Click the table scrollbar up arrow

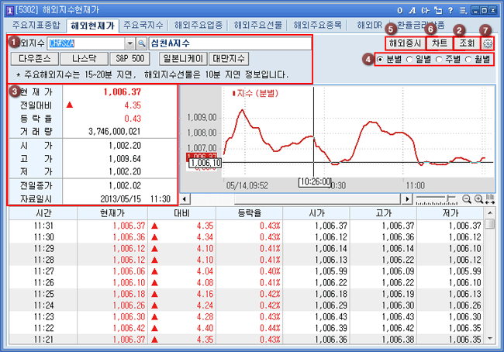point(490,224)
